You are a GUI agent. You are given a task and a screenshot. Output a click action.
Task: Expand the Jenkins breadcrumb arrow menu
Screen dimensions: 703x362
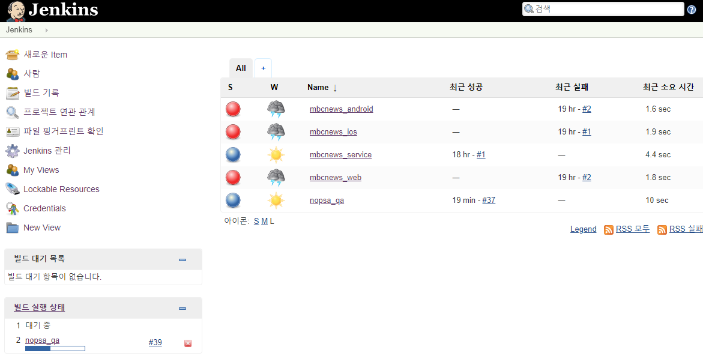tap(47, 30)
